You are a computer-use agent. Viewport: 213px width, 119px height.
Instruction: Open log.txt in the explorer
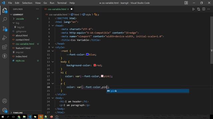20,27
